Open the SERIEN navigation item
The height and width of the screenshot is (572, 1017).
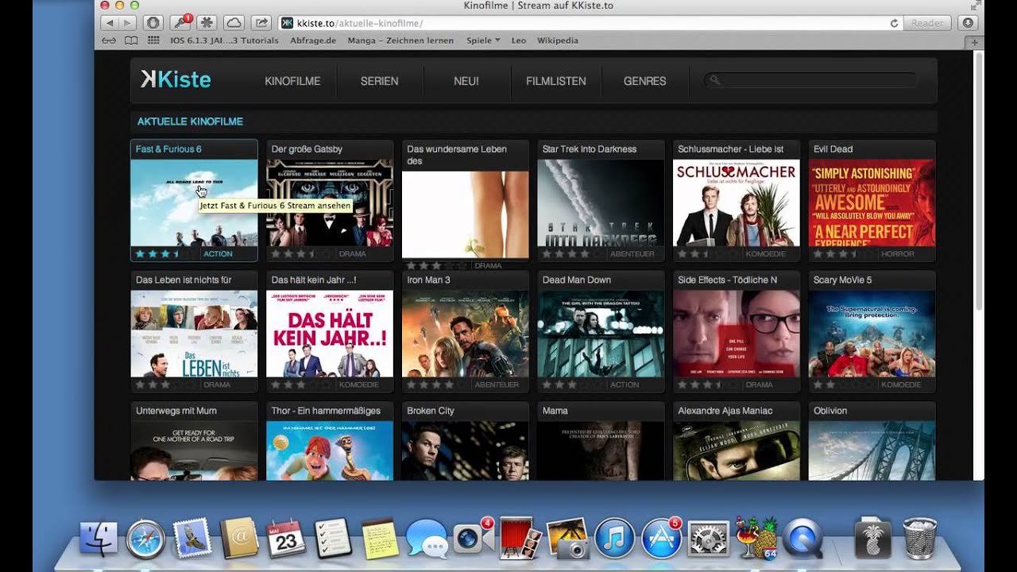point(379,81)
